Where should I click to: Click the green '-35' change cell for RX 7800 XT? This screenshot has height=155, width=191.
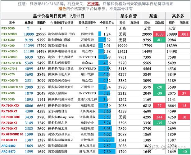pos(159,123)
